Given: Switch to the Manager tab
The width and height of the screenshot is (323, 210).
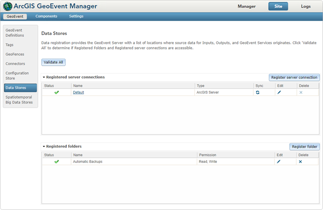Looking at the screenshot, I should (246, 6).
